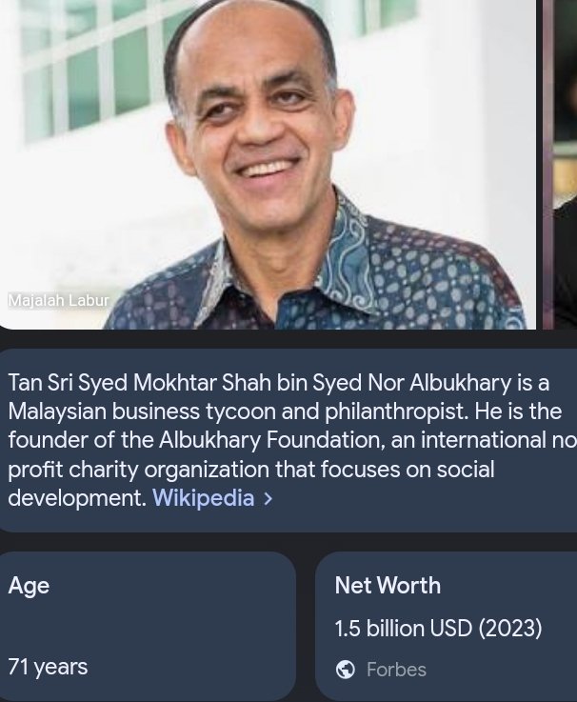
Task: Select the Age info card
Action: point(148,626)
